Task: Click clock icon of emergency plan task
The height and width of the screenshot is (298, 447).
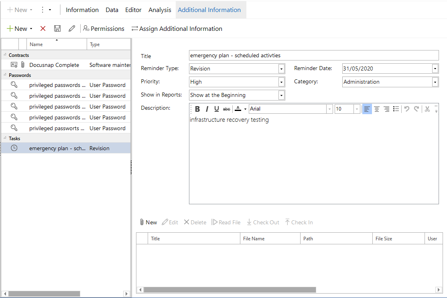Action: [x=14, y=148]
